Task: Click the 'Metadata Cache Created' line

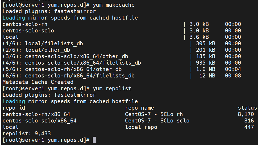Action: [38, 82]
